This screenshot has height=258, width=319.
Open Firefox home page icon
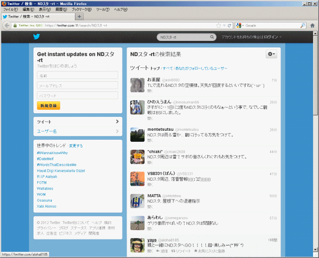coord(313,25)
